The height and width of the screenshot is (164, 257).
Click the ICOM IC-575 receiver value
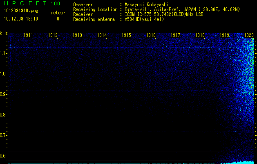[164, 14]
